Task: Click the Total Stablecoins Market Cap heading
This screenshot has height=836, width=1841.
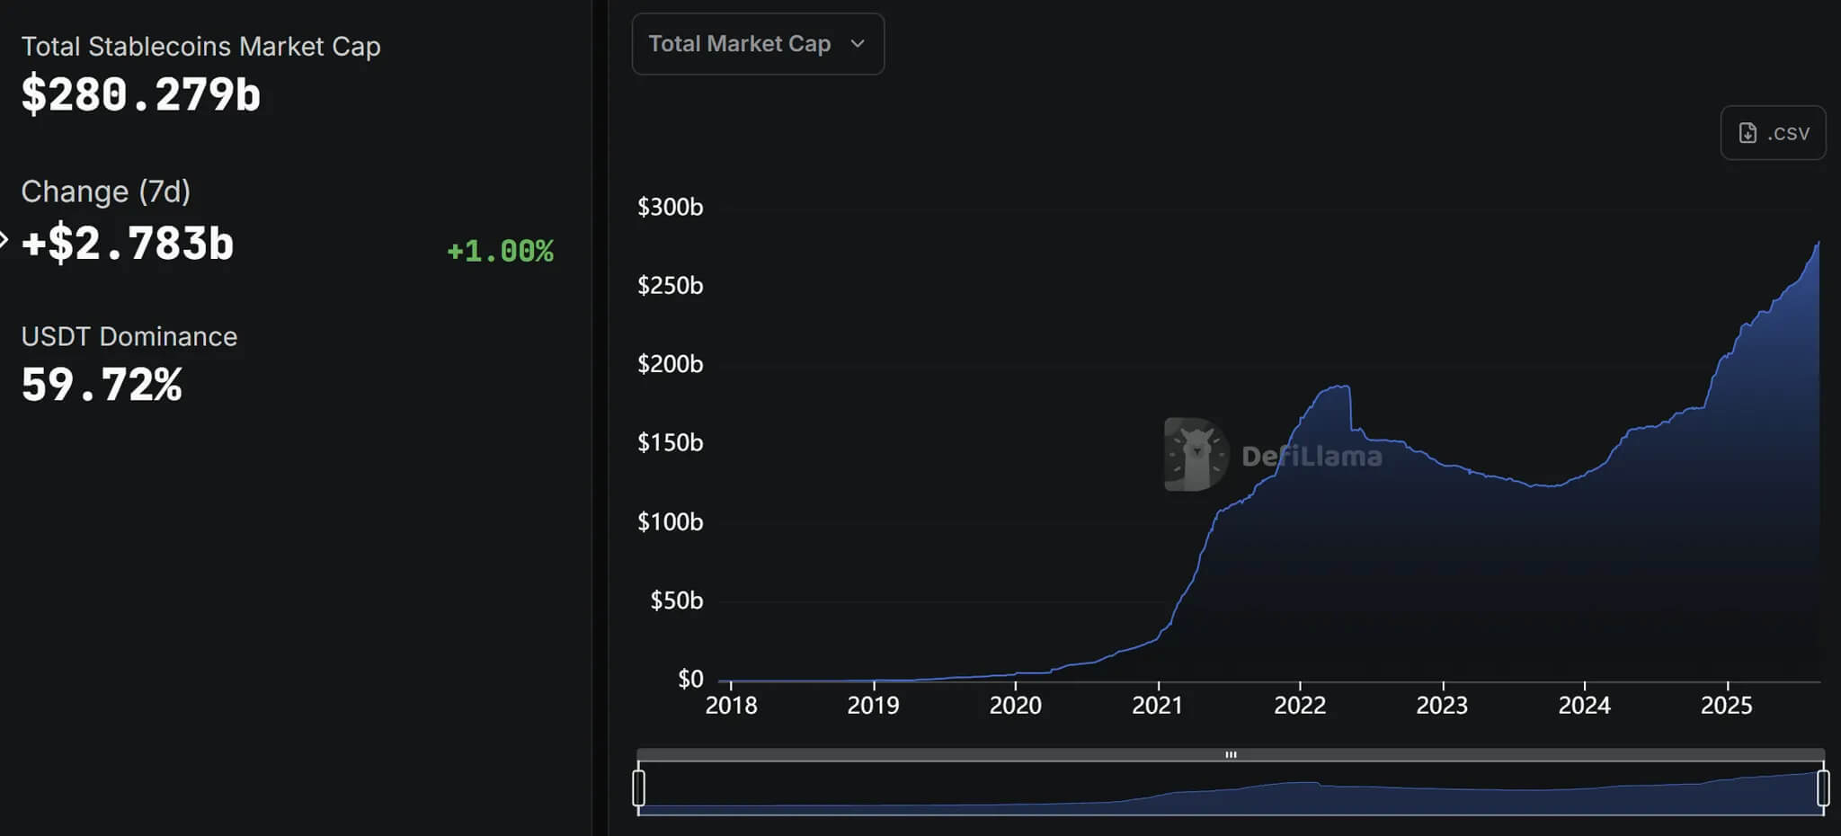Action: click(x=200, y=47)
